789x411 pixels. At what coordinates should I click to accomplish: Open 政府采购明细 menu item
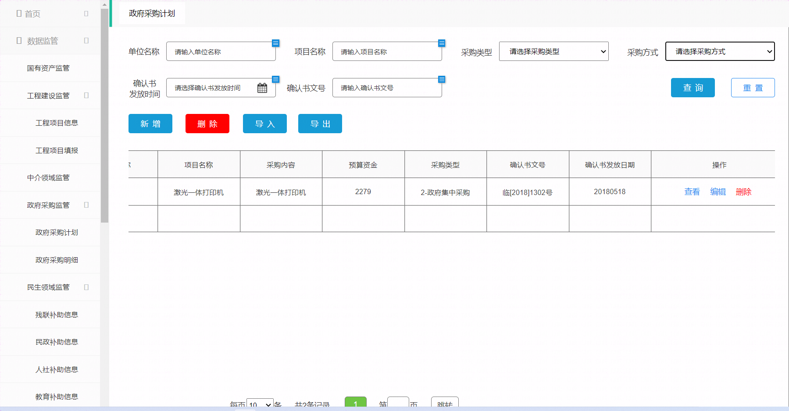pos(57,260)
